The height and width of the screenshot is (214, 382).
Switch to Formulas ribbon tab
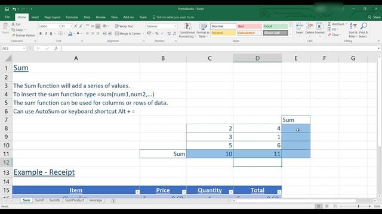coord(72,17)
